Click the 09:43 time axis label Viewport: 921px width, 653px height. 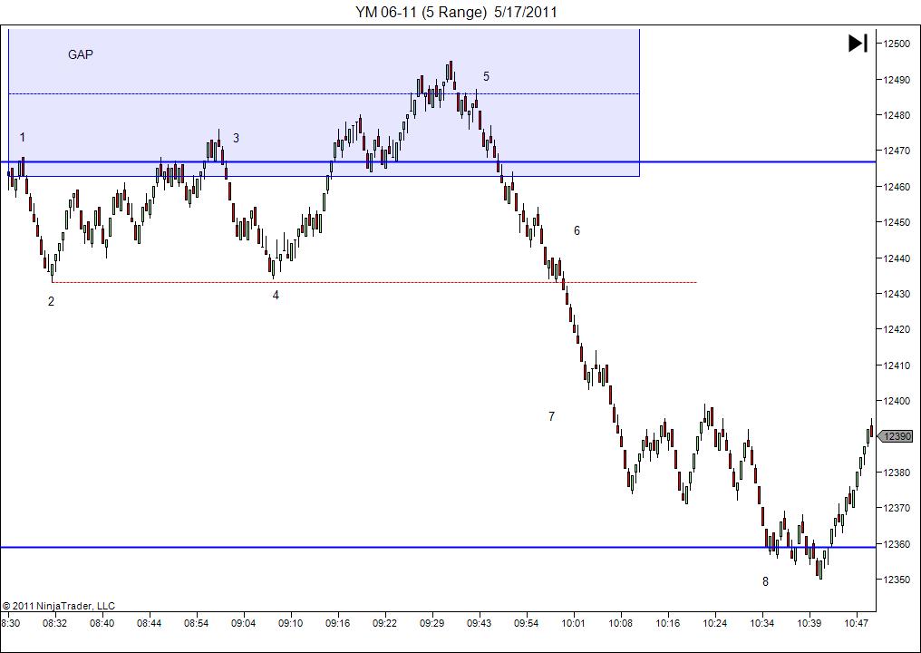click(480, 623)
